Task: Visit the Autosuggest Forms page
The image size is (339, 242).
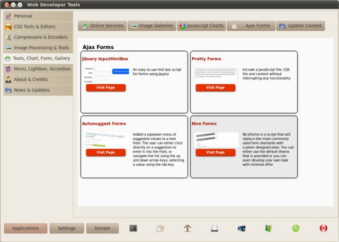Action: 106,153
